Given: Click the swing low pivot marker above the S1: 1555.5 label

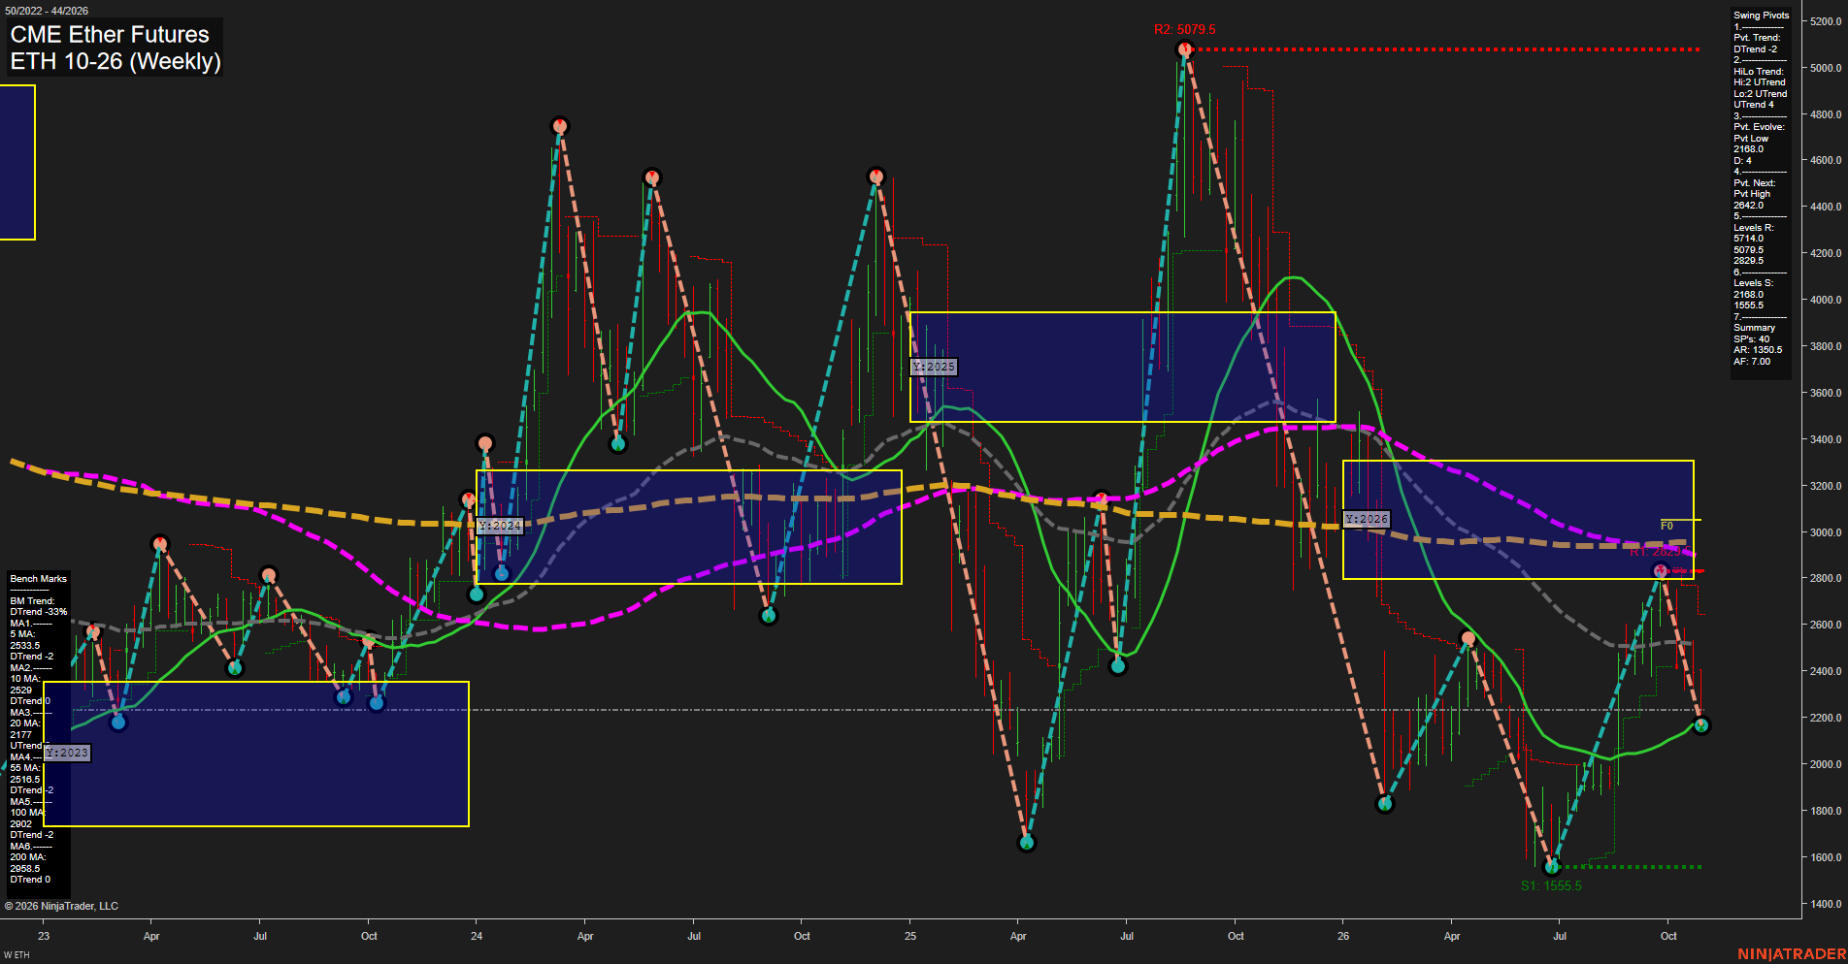Looking at the screenshot, I should 1551,867.
